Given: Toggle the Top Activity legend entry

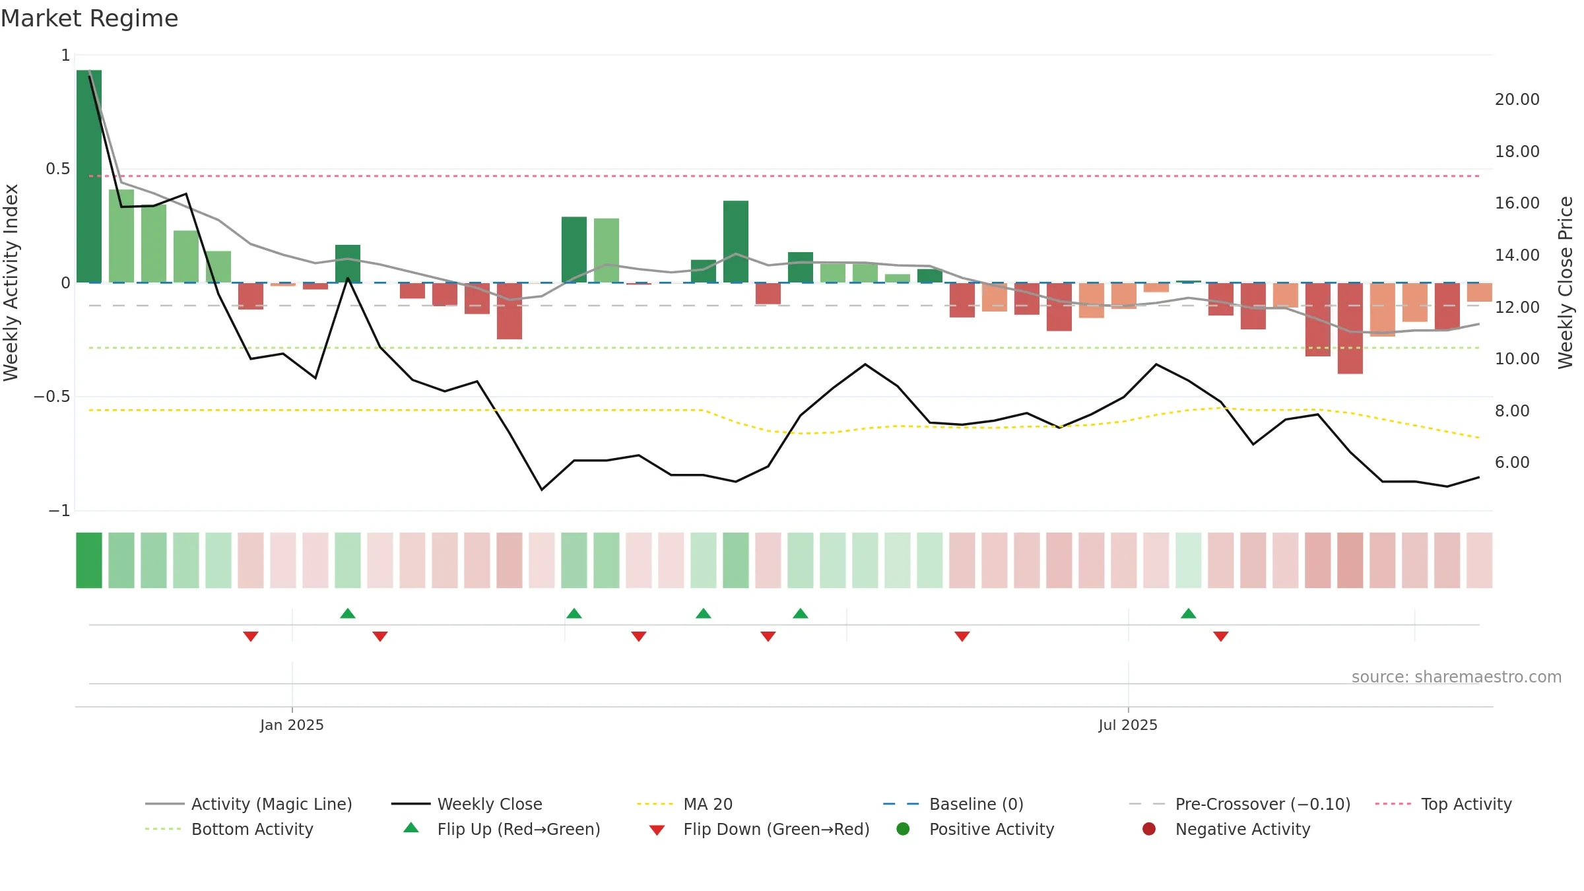Looking at the screenshot, I should pos(1443,804).
